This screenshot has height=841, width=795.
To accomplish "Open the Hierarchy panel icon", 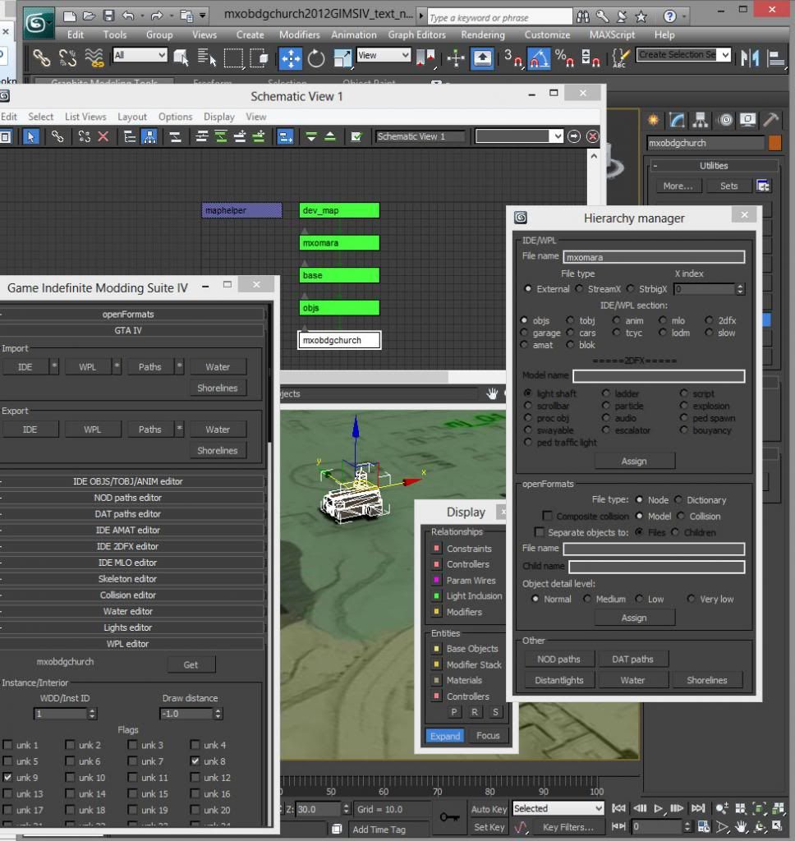I will point(700,120).
